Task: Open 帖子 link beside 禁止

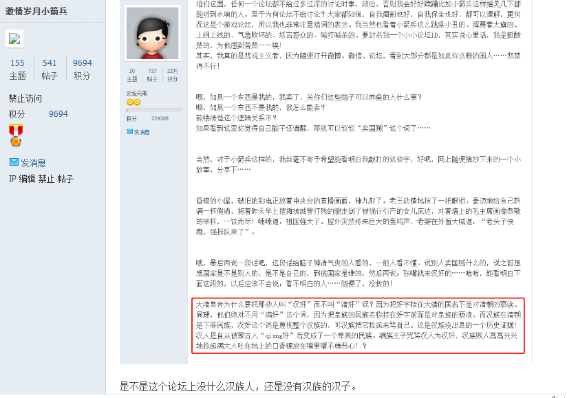Action: [65, 179]
